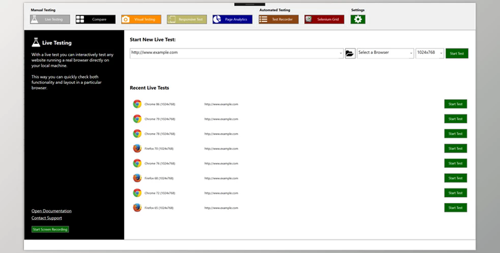Click the 'Start New Live Test:' heading
Viewport: 500px width, 253px height.
(153, 40)
